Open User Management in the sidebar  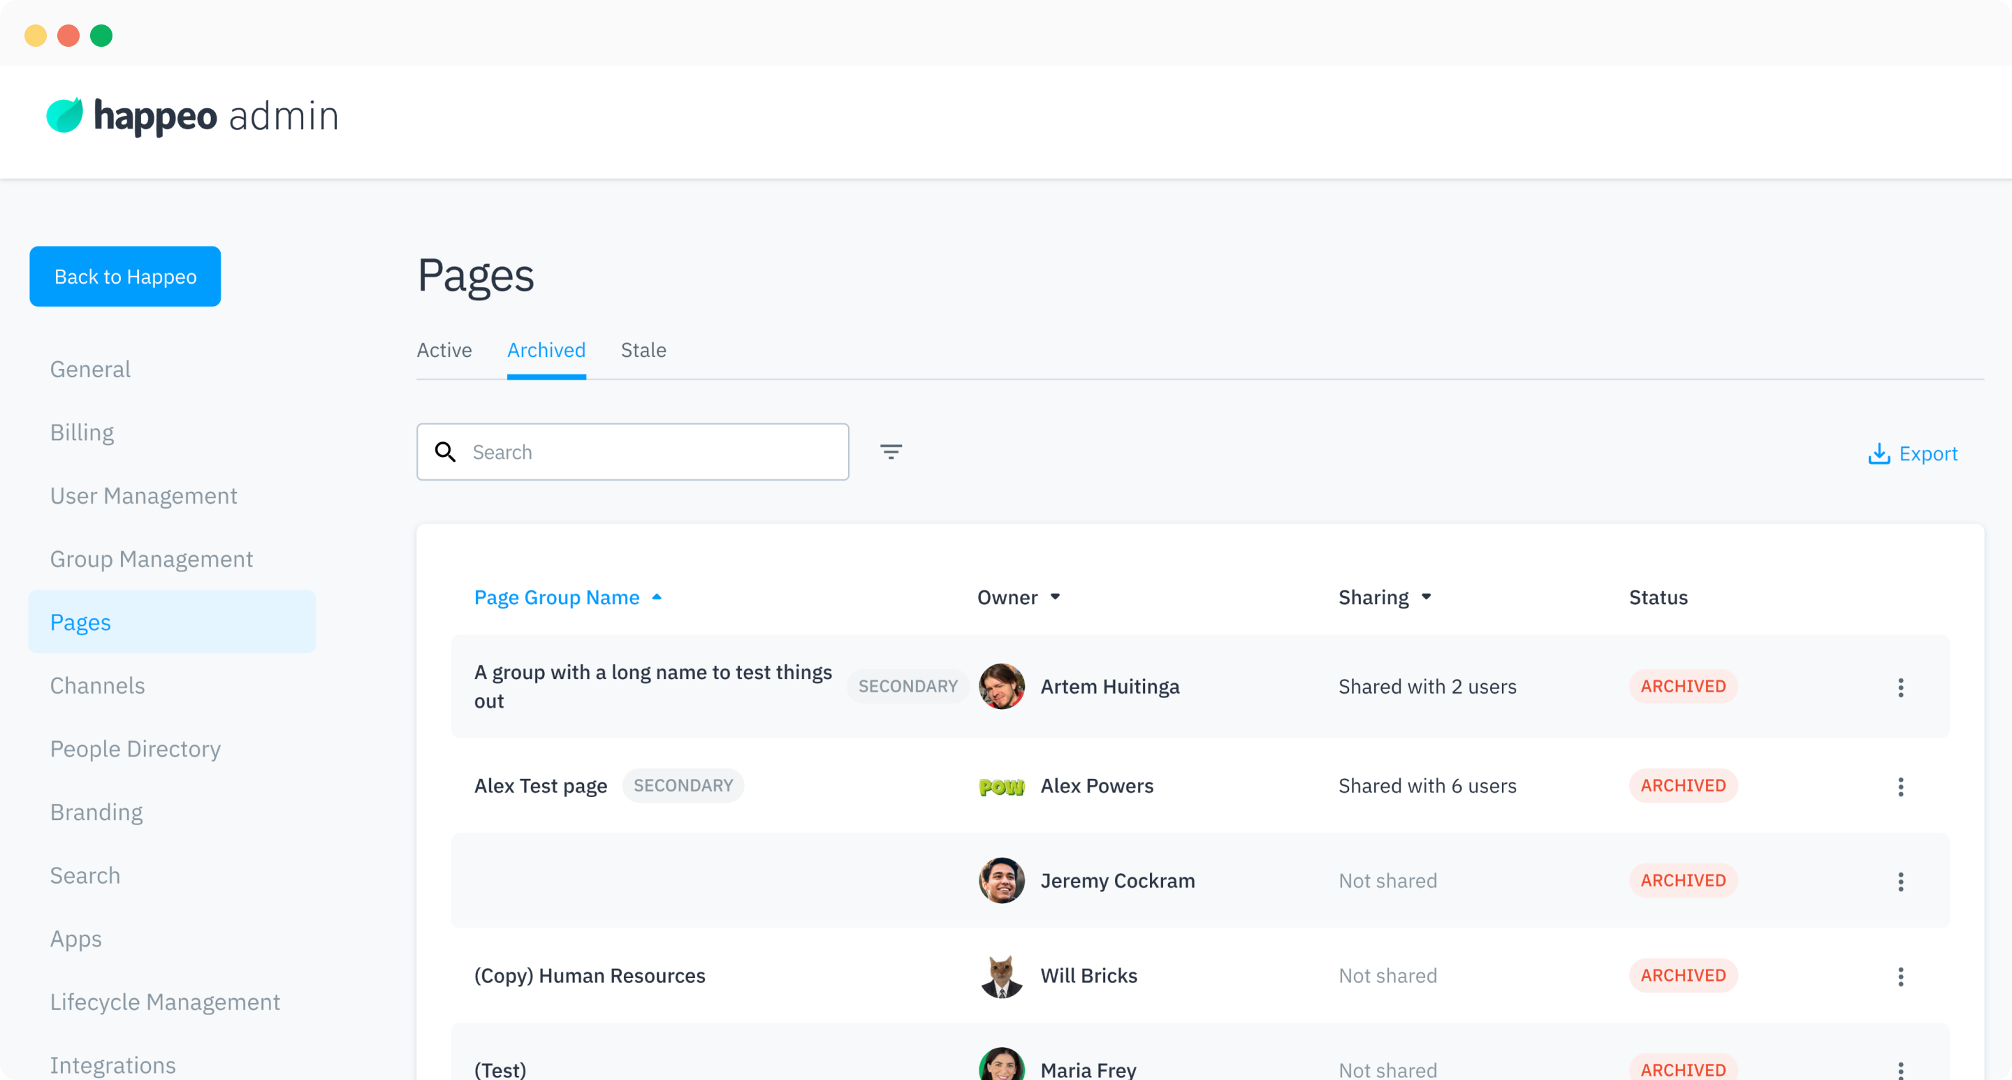point(143,496)
